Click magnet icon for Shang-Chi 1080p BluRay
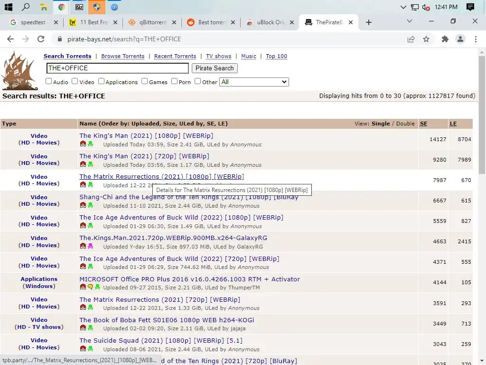Screen dimensions: 486x365 (x=83, y=205)
